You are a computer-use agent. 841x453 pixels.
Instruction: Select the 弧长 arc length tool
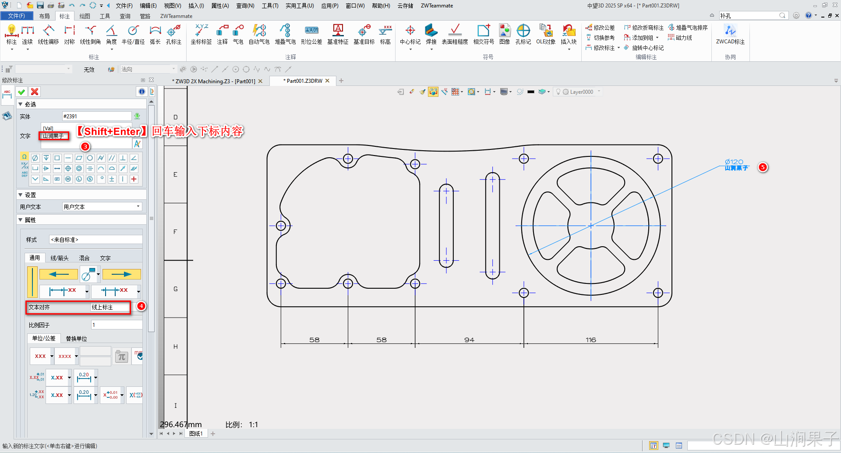(x=155, y=35)
